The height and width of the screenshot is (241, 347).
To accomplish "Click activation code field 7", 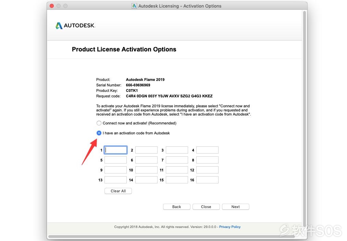I will [x=177, y=160].
